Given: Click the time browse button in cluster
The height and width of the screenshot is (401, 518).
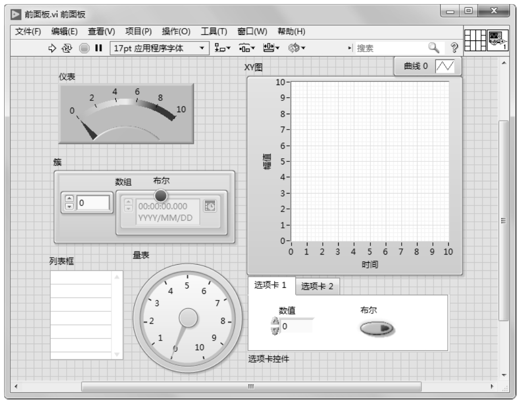Looking at the screenshot, I should tap(210, 206).
